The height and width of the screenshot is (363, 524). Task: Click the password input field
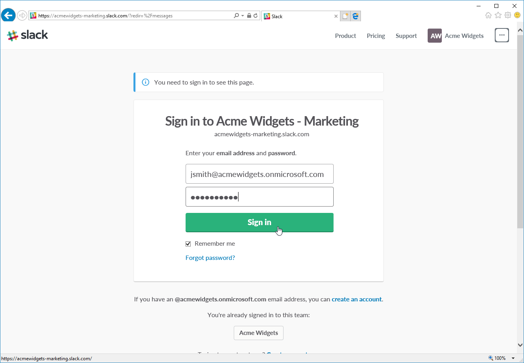(x=259, y=197)
